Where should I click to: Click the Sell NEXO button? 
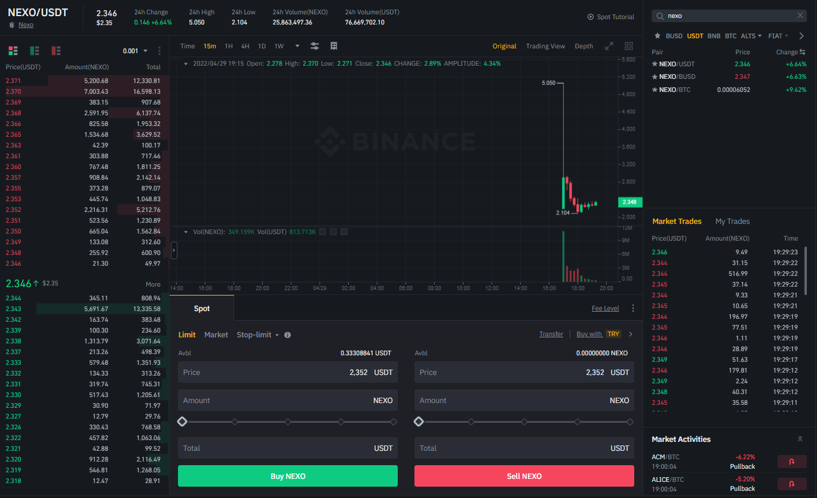pos(524,476)
